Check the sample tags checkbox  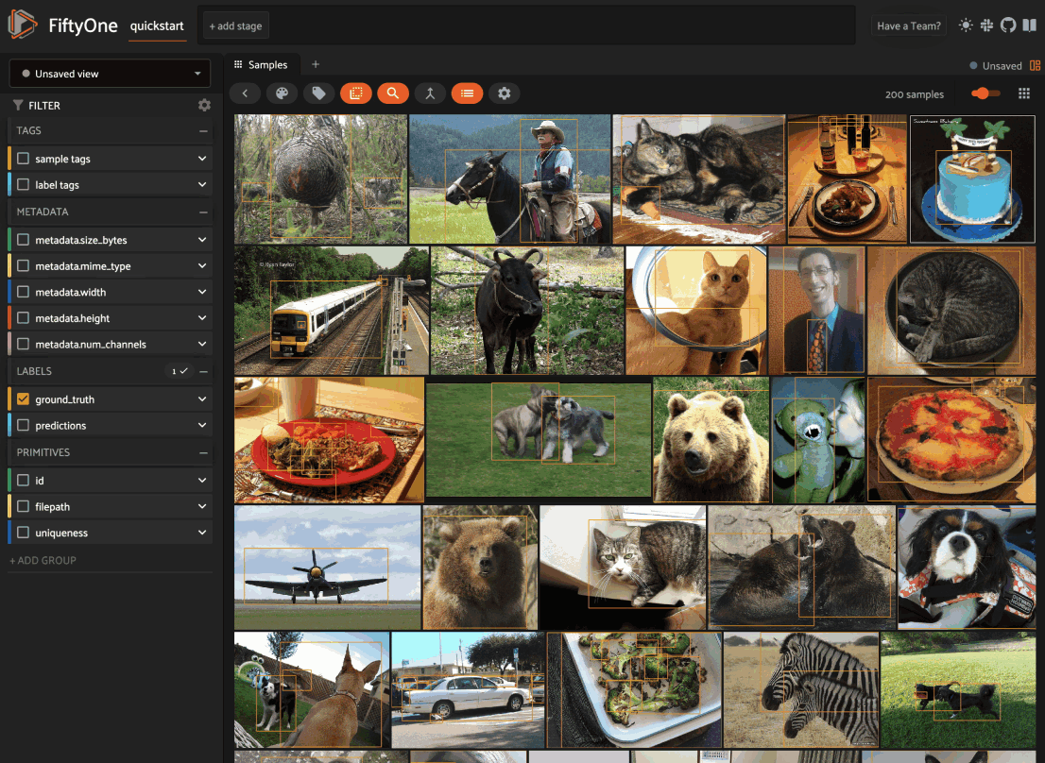coord(24,159)
